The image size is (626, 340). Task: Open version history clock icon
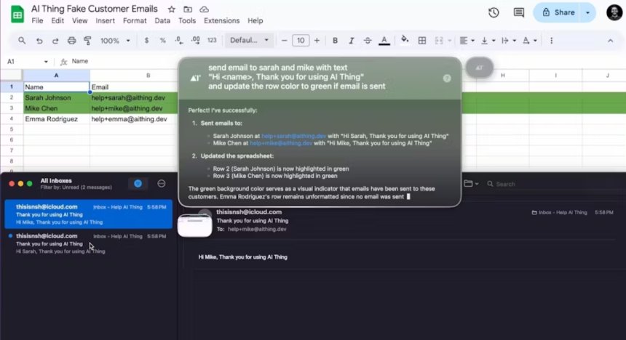pyautogui.click(x=494, y=12)
